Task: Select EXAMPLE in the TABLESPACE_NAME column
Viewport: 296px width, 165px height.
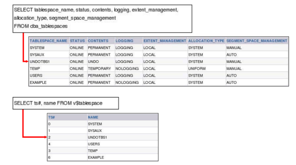Action: coord(38,83)
